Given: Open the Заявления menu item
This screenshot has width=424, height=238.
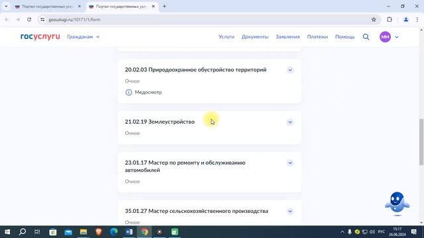Looking at the screenshot, I should (288, 37).
